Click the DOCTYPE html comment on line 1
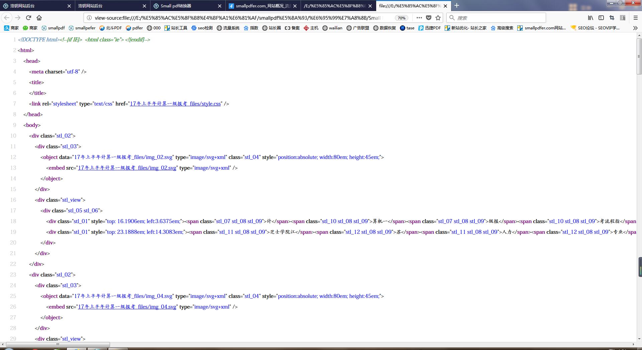Viewport: 642px width, 350px height. click(x=84, y=40)
